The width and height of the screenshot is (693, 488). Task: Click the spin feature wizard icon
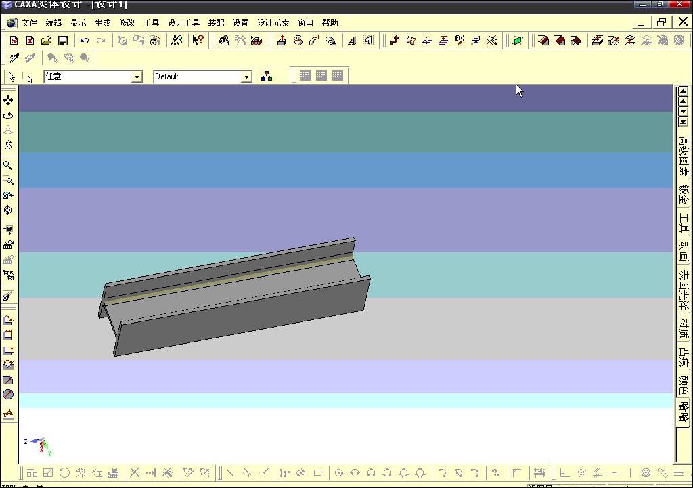(298, 41)
